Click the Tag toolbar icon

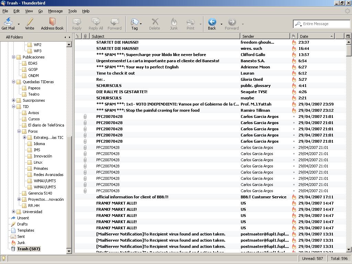[x=134, y=22]
